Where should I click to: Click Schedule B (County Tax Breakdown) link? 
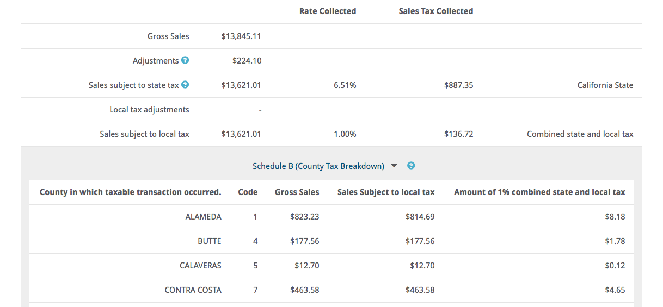(318, 166)
